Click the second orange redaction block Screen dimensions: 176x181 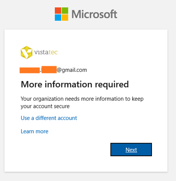tap(49, 69)
